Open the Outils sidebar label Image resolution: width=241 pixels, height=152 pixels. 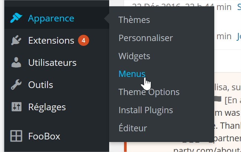40,85
